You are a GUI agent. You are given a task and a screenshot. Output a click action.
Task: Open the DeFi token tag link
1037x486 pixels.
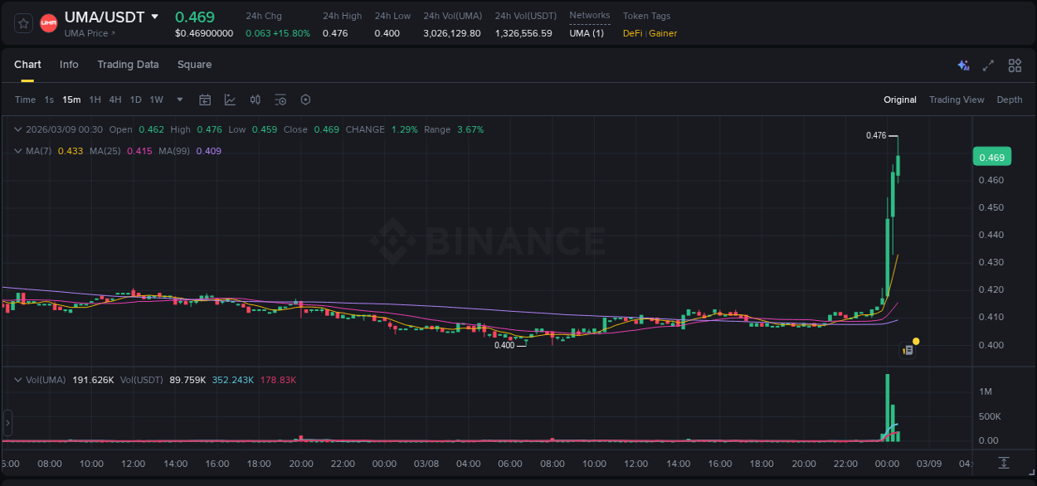(633, 33)
